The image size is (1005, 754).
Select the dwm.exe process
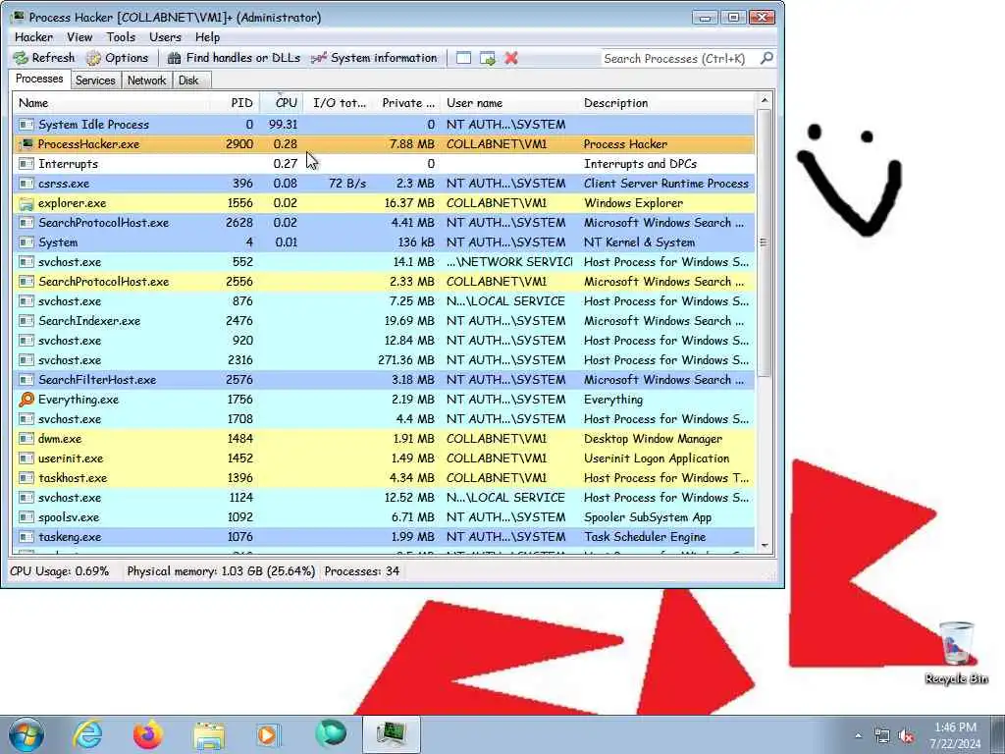pyautogui.click(x=384, y=439)
